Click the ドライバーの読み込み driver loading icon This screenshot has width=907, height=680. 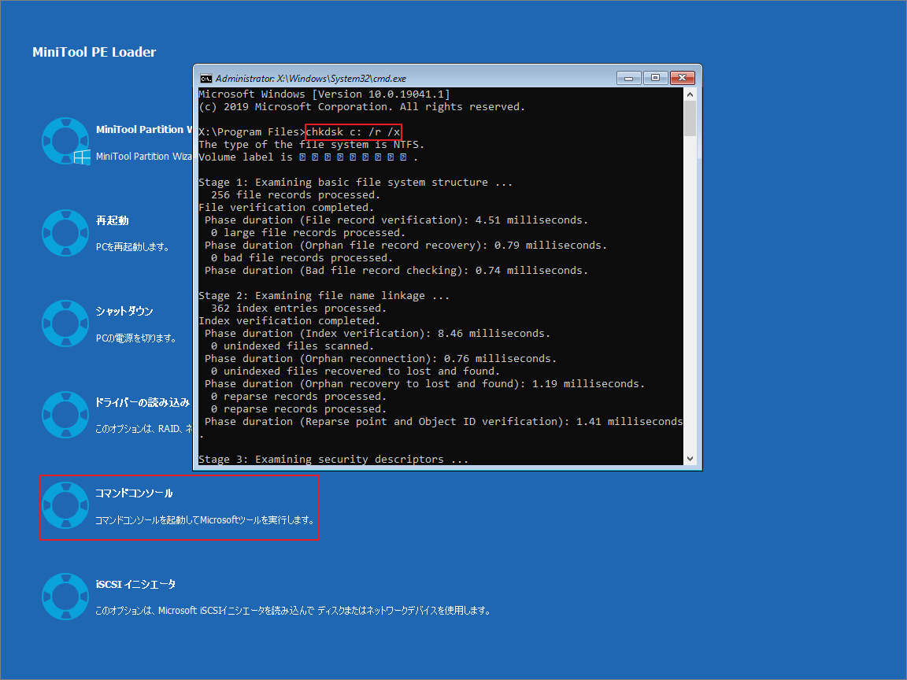66,415
